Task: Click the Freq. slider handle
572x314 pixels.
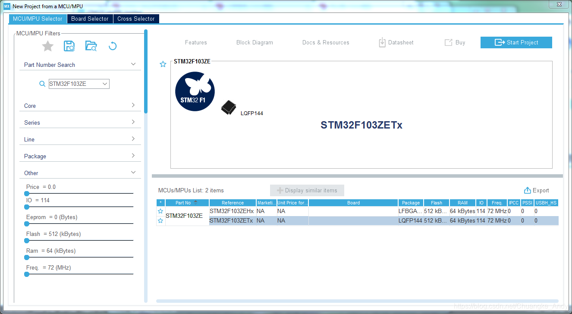Action: (x=27, y=274)
